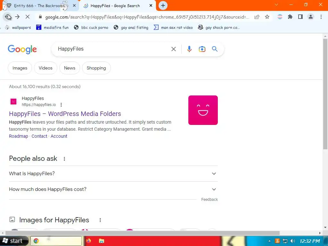This screenshot has width=328, height=246.
Task: Go back with the browser back arrow
Action: pos(8,17)
